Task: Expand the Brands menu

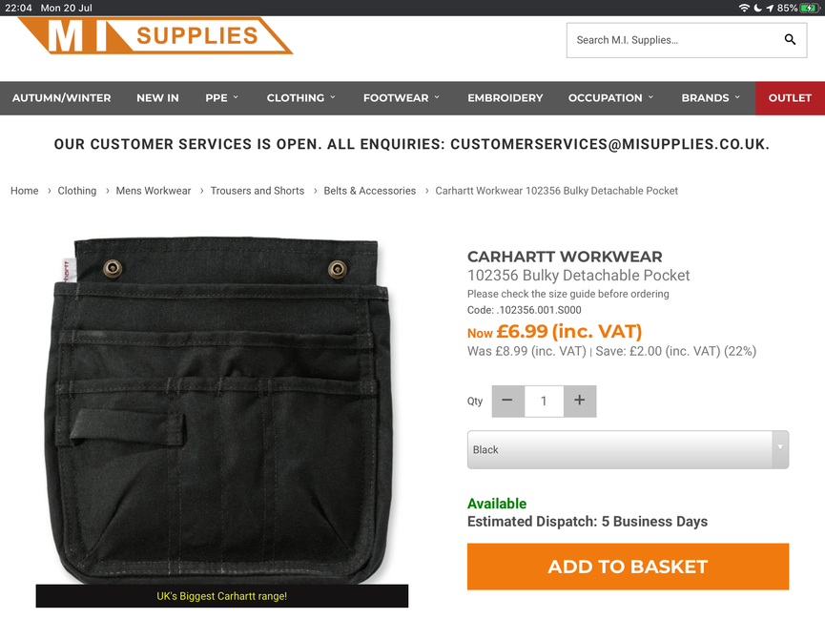Action: click(x=711, y=98)
